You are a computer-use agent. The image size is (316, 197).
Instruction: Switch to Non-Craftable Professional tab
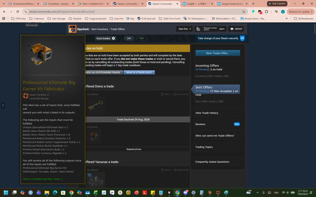pos(93,3)
